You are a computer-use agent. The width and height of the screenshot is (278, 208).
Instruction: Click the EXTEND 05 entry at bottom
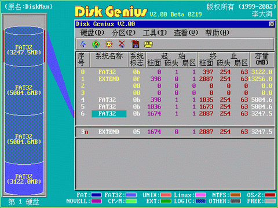[175, 132]
